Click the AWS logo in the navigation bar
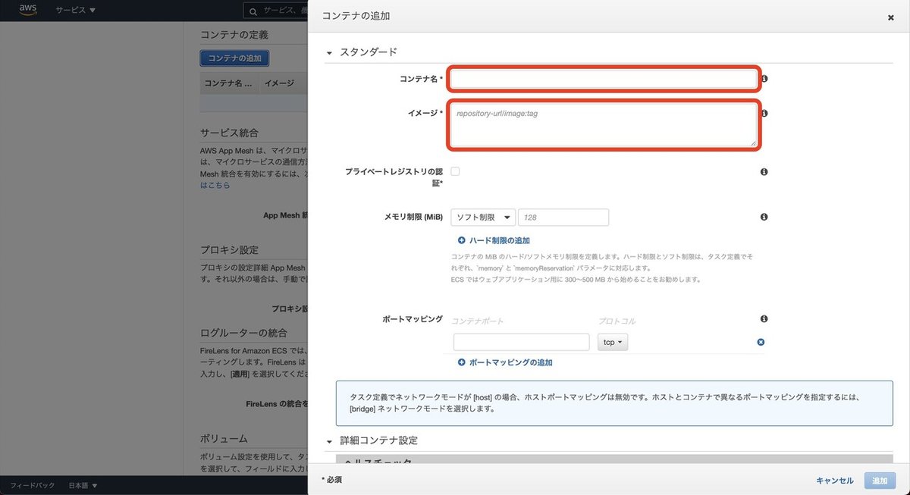910x495 pixels. (x=27, y=10)
